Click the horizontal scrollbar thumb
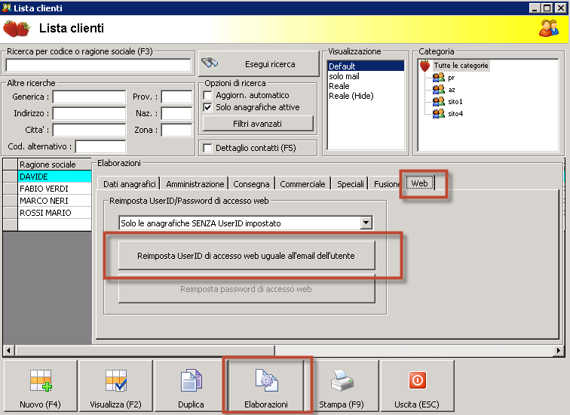 pyautogui.click(x=145, y=350)
